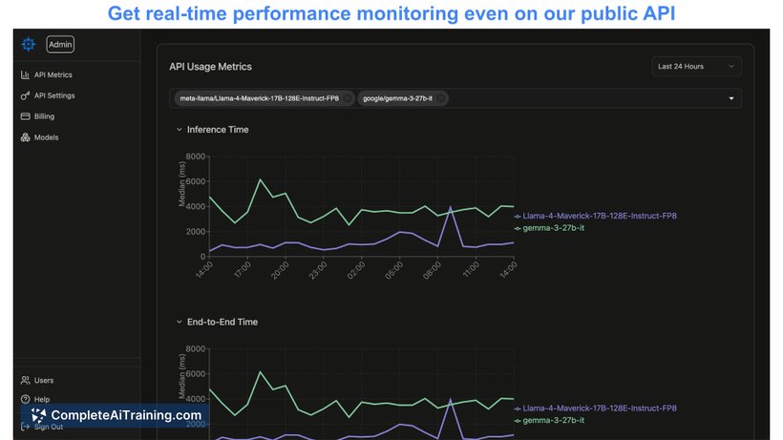Screen dimensions: 783x440
Task: Toggle gemma-3-27b-it legend in Inference Time chart
Action: 549,228
